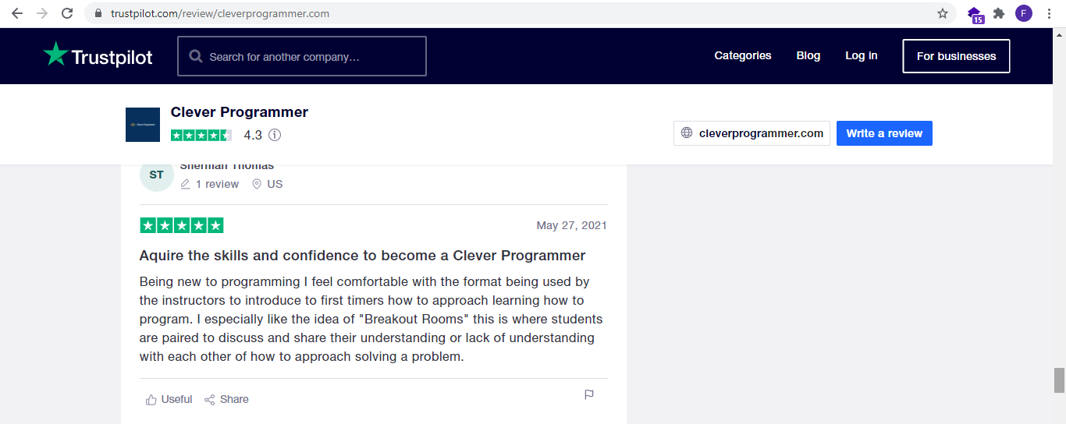Click the search magnifier icon
The height and width of the screenshot is (424, 1066).
195,57
